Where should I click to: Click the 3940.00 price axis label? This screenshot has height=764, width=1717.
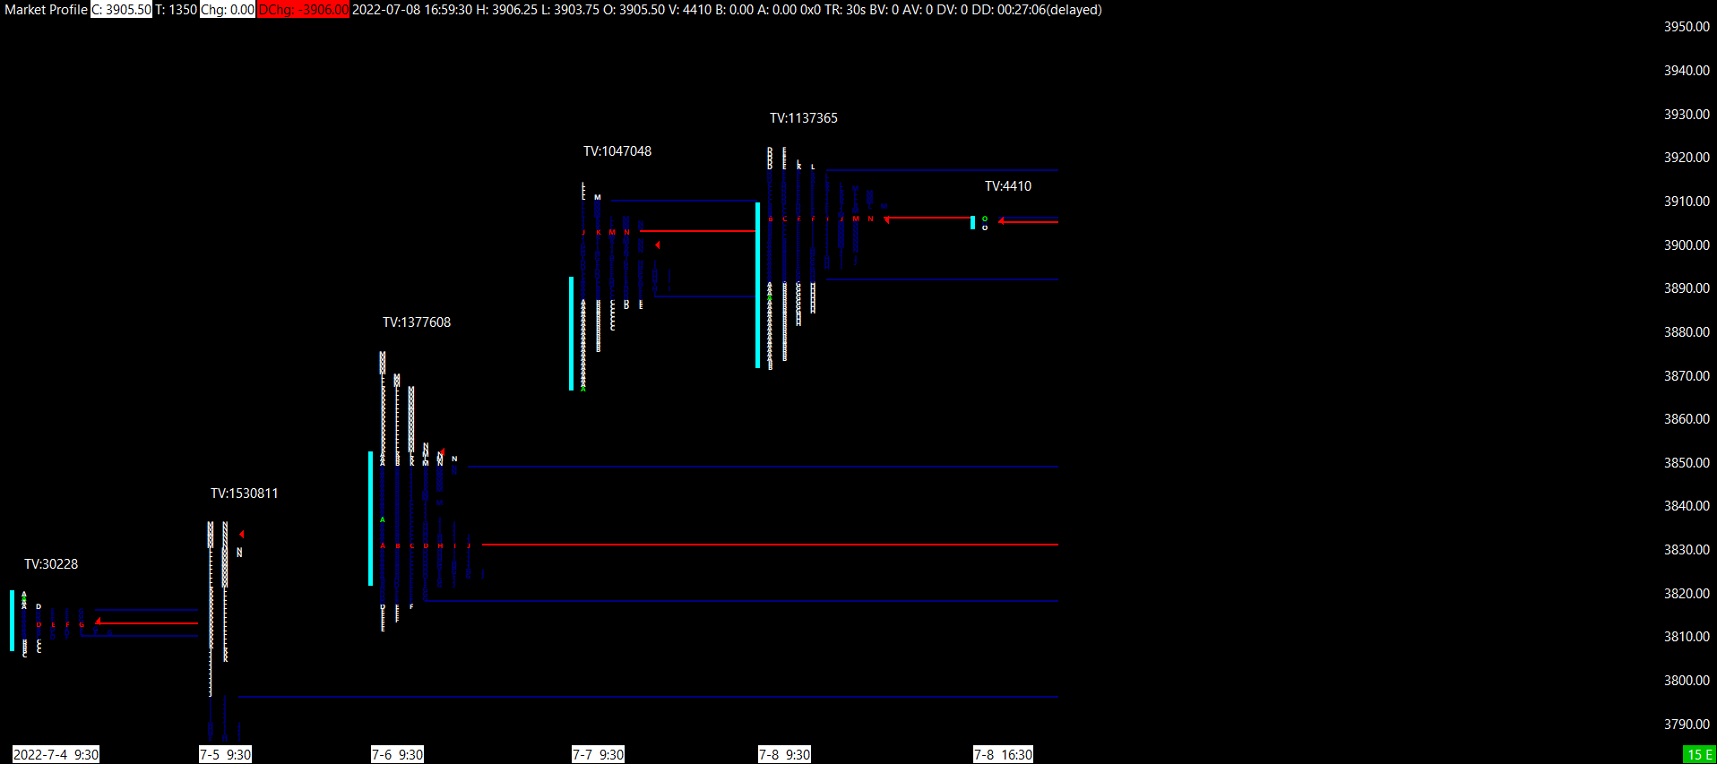tap(1687, 71)
